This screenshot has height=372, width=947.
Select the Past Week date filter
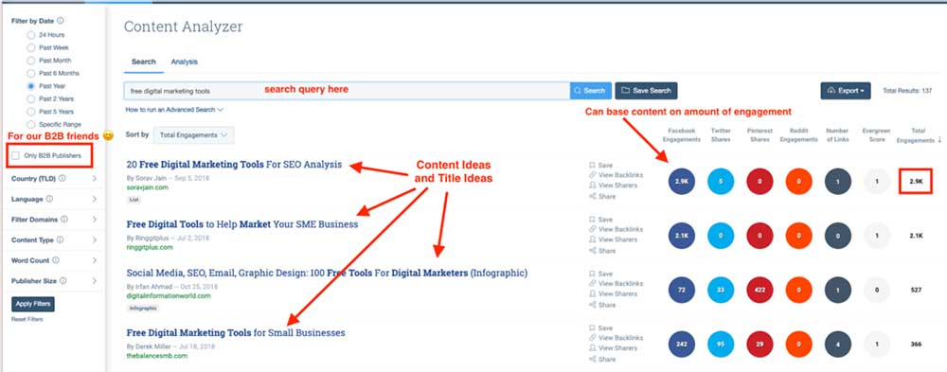(x=31, y=47)
